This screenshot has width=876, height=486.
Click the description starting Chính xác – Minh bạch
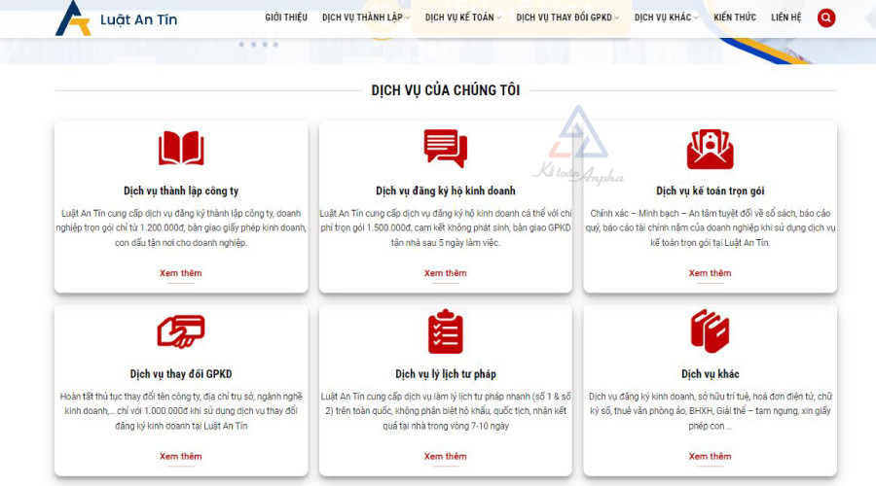(711, 227)
